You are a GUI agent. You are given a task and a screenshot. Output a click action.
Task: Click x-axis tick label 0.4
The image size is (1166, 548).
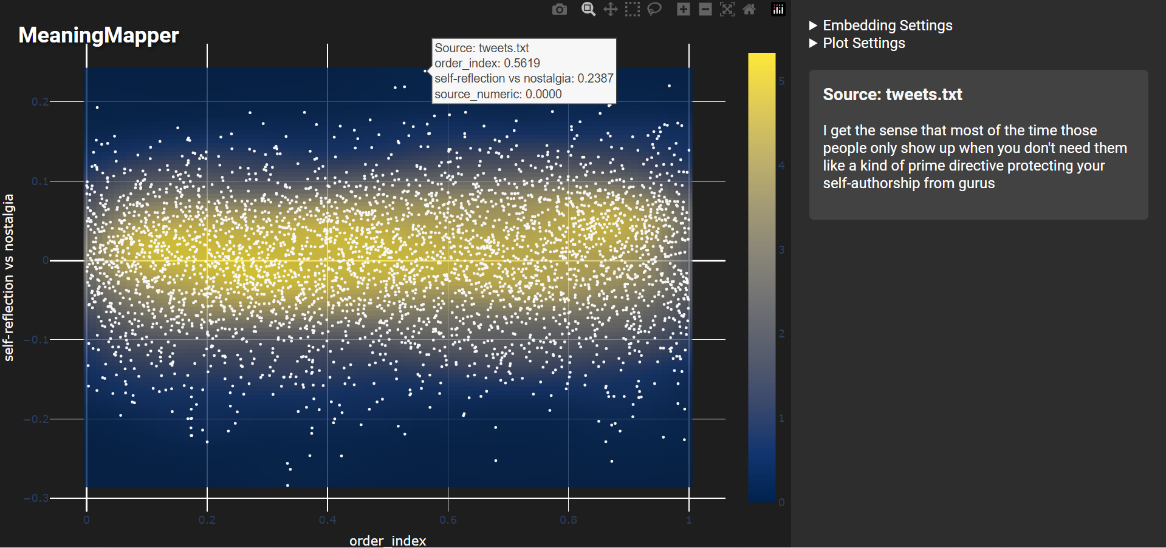pyautogui.click(x=328, y=520)
